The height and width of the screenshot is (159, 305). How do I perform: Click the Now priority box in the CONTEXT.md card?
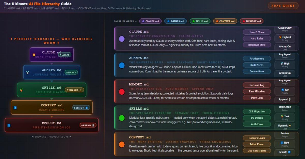[x=285, y=144]
